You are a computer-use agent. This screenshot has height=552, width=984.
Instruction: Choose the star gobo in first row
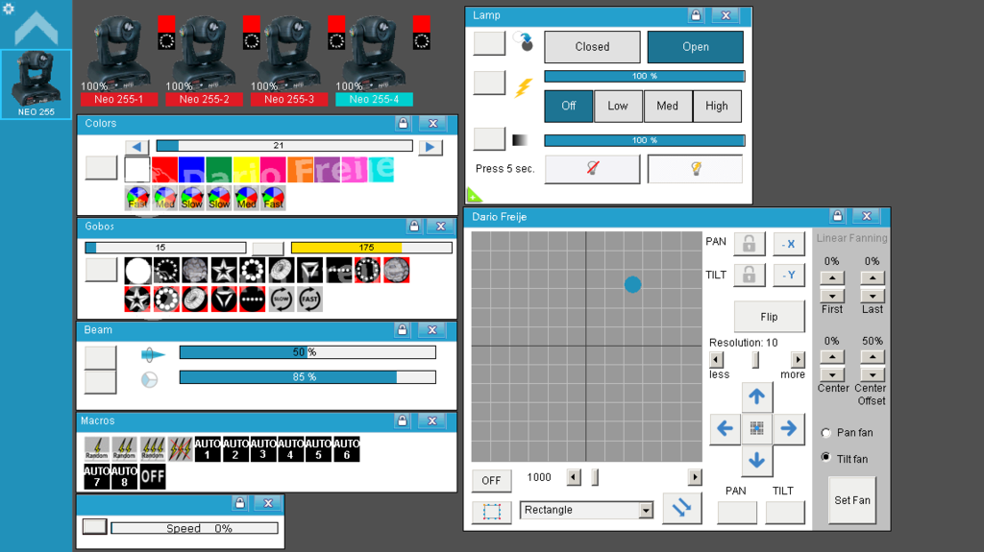tap(223, 271)
